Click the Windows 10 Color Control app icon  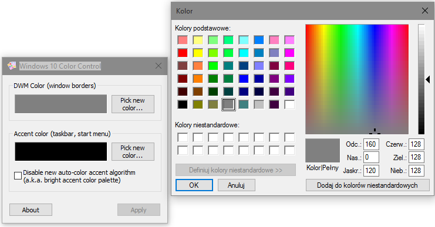click(12, 66)
